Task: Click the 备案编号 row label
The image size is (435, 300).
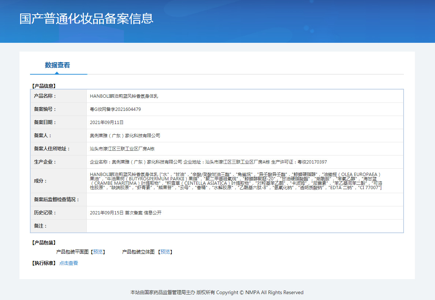Action: tap(45, 109)
